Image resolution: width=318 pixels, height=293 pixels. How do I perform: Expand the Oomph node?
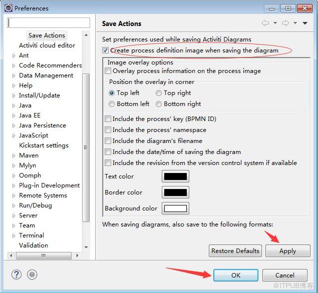pyautogui.click(x=14, y=175)
